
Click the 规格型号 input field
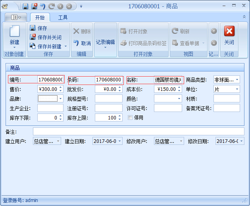109,98
